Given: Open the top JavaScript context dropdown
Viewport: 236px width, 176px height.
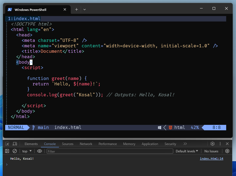Looking at the screenshot, I should [27, 151].
